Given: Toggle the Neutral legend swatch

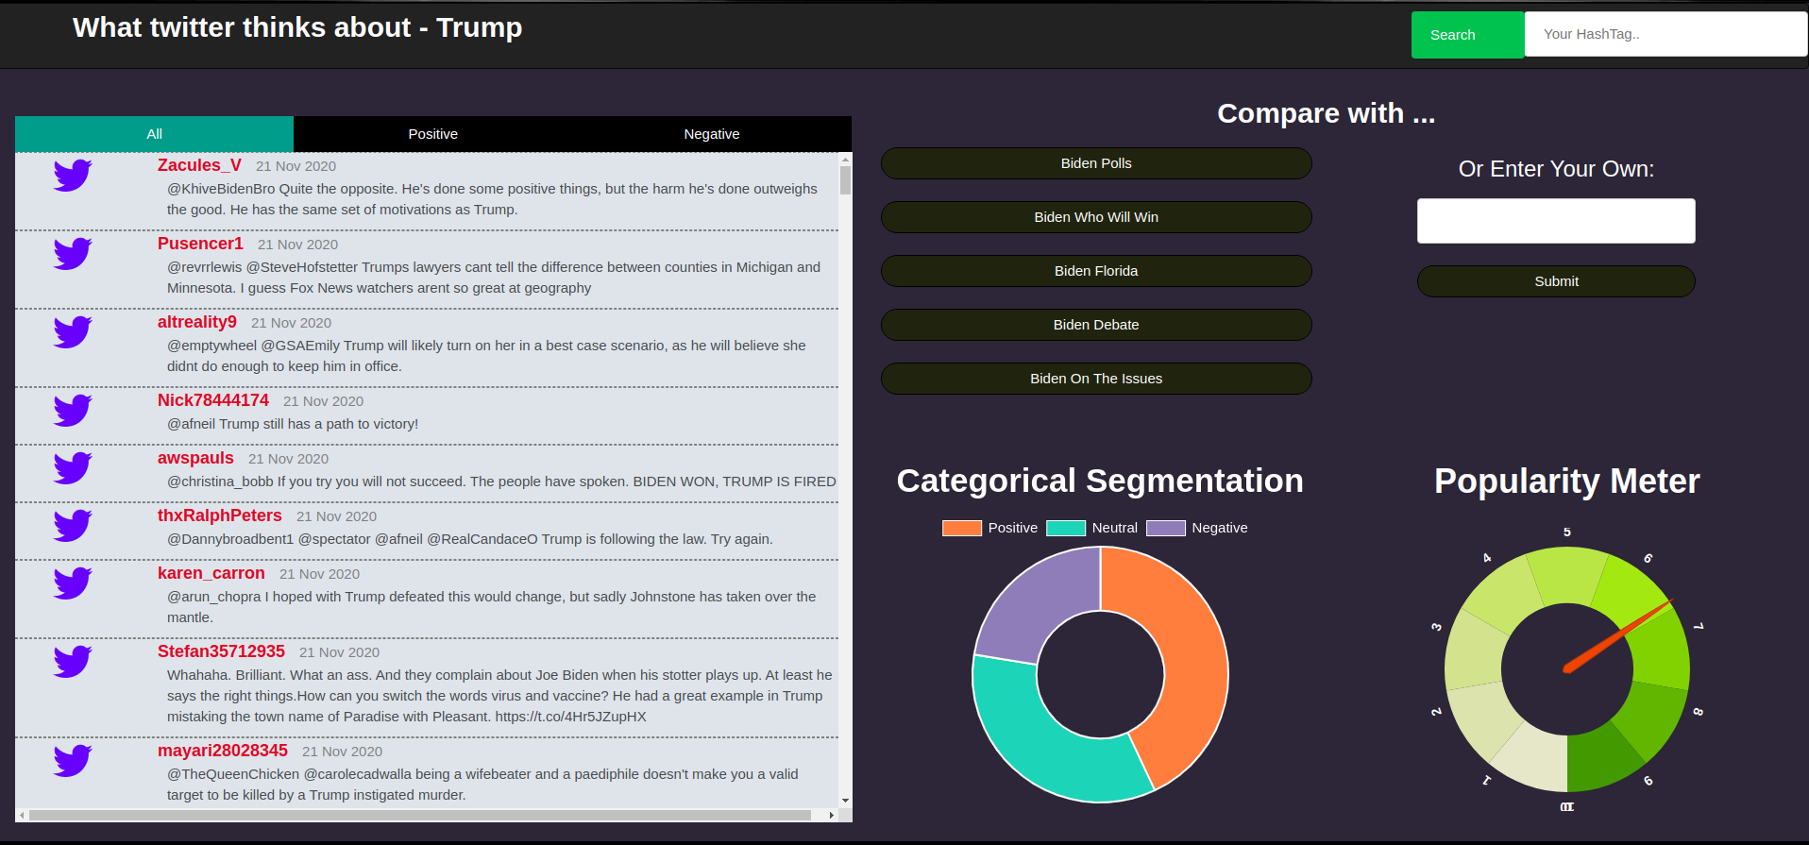Looking at the screenshot, I should (1066, 528).
